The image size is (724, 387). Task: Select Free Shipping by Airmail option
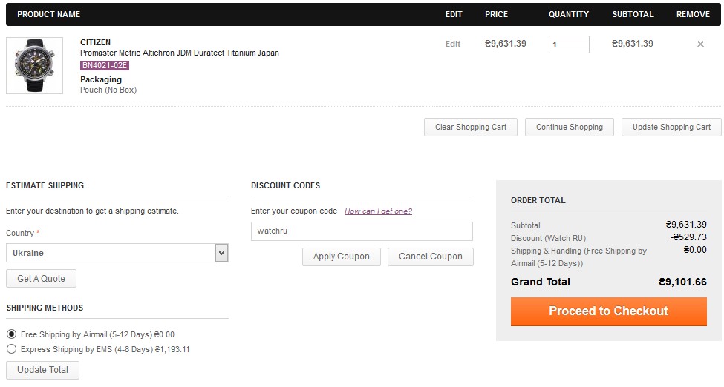11,334
